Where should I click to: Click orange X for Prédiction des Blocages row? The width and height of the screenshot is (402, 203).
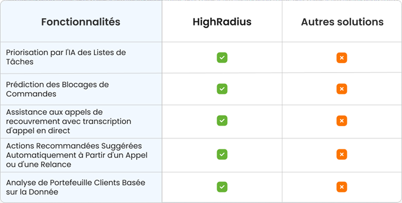coord(342,89)
